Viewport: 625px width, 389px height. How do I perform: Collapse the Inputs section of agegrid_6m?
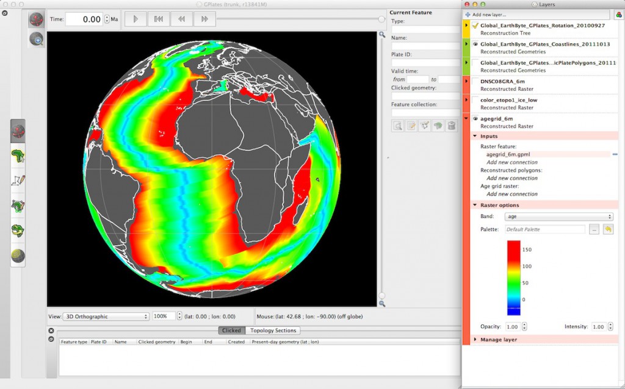pos(474,135)
